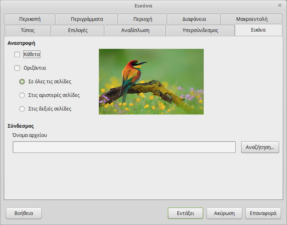287x225 pixels.
Task: Go to the Περιοχή tab
Action: click(142, 19)
